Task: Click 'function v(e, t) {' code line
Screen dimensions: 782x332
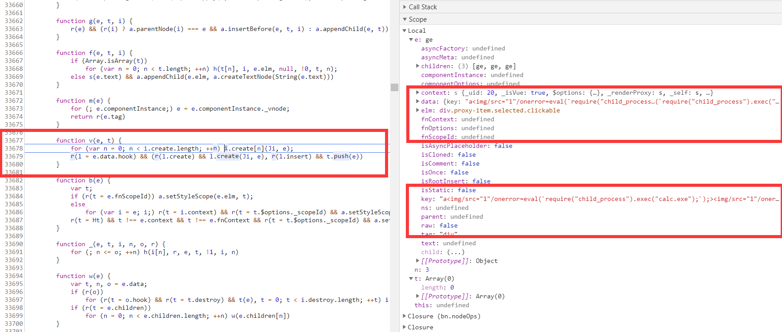Action: [89, 140]
